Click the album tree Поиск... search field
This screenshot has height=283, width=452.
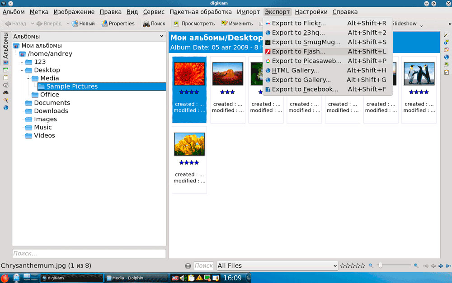pyautogui.click(x=89, y=254)
